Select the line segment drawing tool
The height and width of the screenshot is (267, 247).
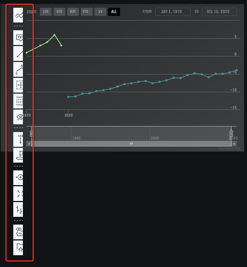18,53
